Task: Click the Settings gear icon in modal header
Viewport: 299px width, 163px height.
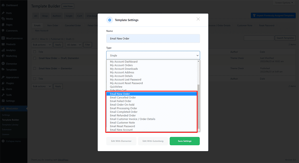Action: pyautogui.click(x=110, y=20)
